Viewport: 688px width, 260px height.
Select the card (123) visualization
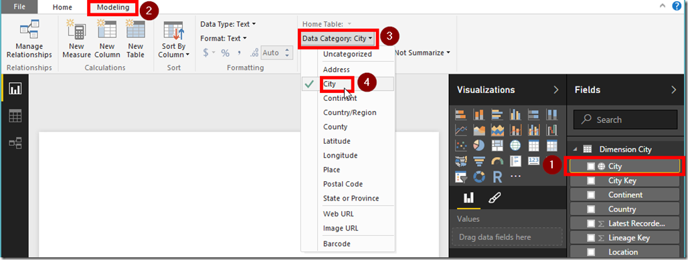point(533,161)
